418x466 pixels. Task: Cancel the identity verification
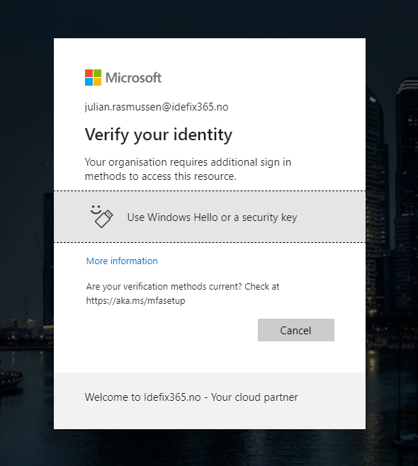click(296, 330)
